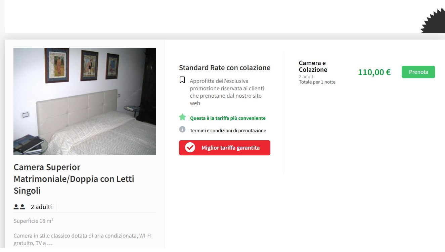The image size is (445, 252).
Task: Click Totale per 1 notte text
Action: (317, 82)
